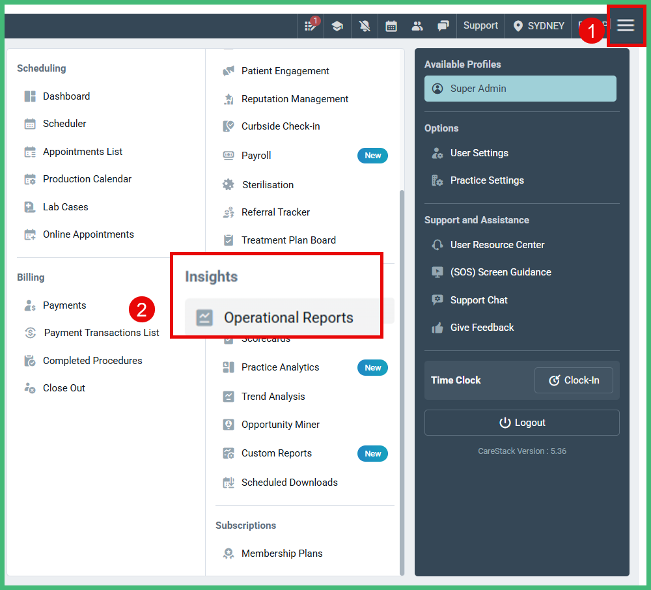Open the calendar icon in the top bar
The image size is (651, 590).
[x=391, y=25]
